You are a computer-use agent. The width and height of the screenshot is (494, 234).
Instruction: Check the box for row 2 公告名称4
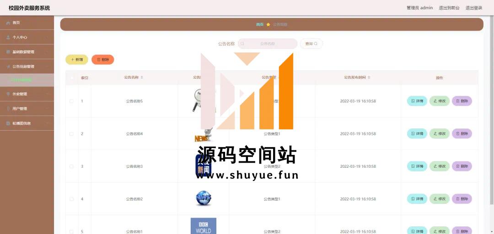pyautogui.click(x=71, y=134)
